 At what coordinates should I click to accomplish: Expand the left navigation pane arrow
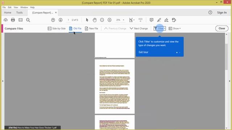tap(3, 81)
